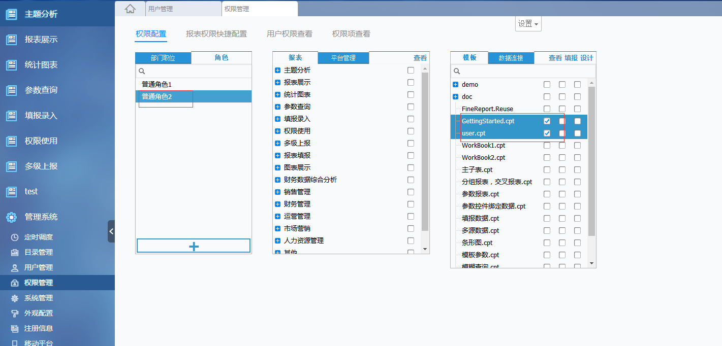Viewport: 722px width, 346px height.
Task: Focus the template search field
Action: point(523,72)
